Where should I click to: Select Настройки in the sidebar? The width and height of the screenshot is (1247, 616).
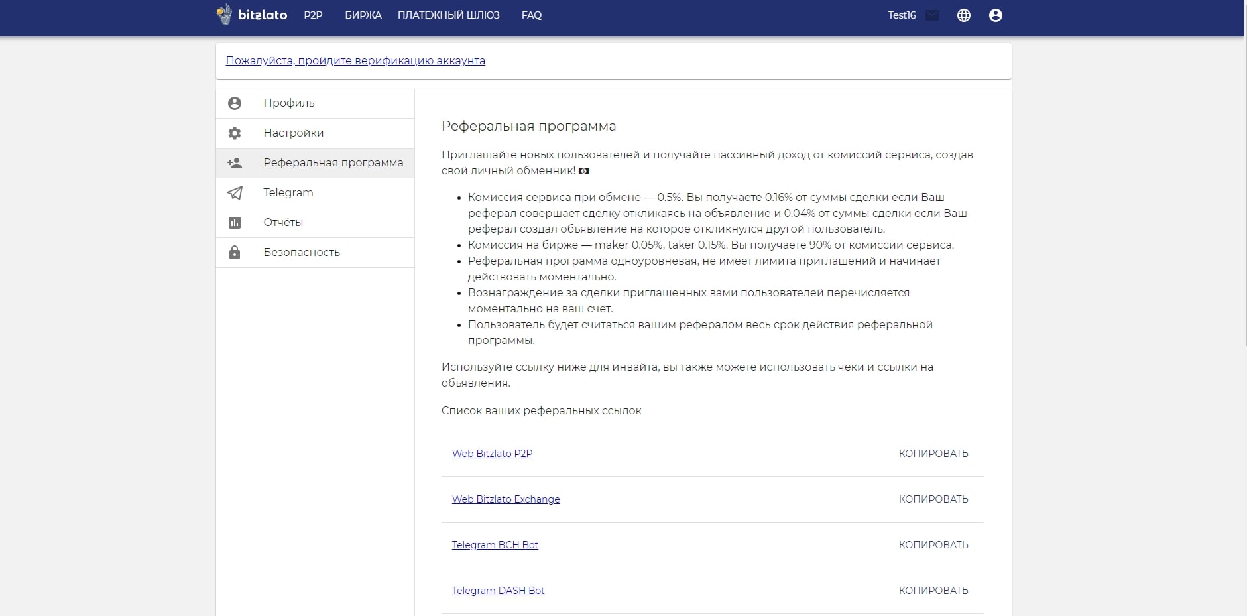[x=315, y=133]
